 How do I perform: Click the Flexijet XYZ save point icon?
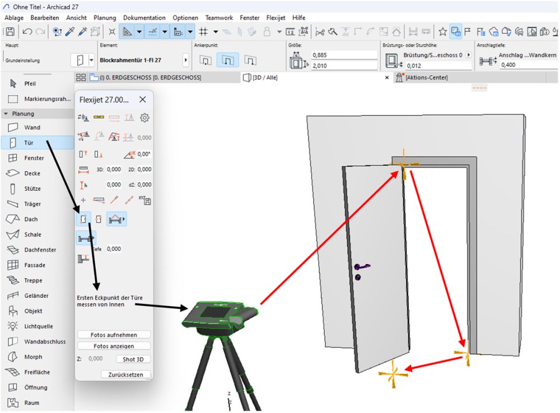144,200
